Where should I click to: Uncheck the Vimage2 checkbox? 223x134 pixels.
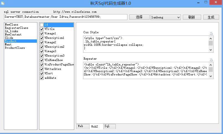42,42
